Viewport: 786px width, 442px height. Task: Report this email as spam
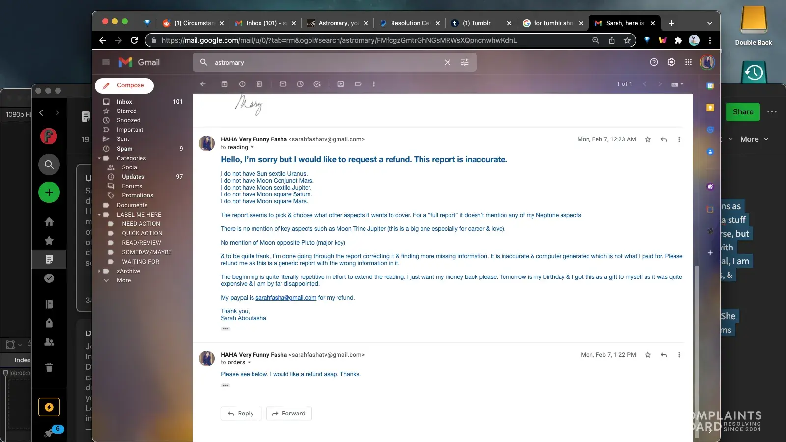[242, 84]
